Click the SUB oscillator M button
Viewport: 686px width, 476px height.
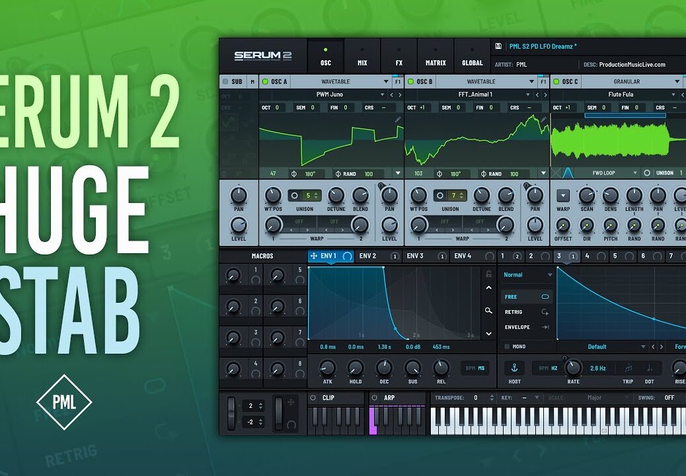click(x=252, y=81)
